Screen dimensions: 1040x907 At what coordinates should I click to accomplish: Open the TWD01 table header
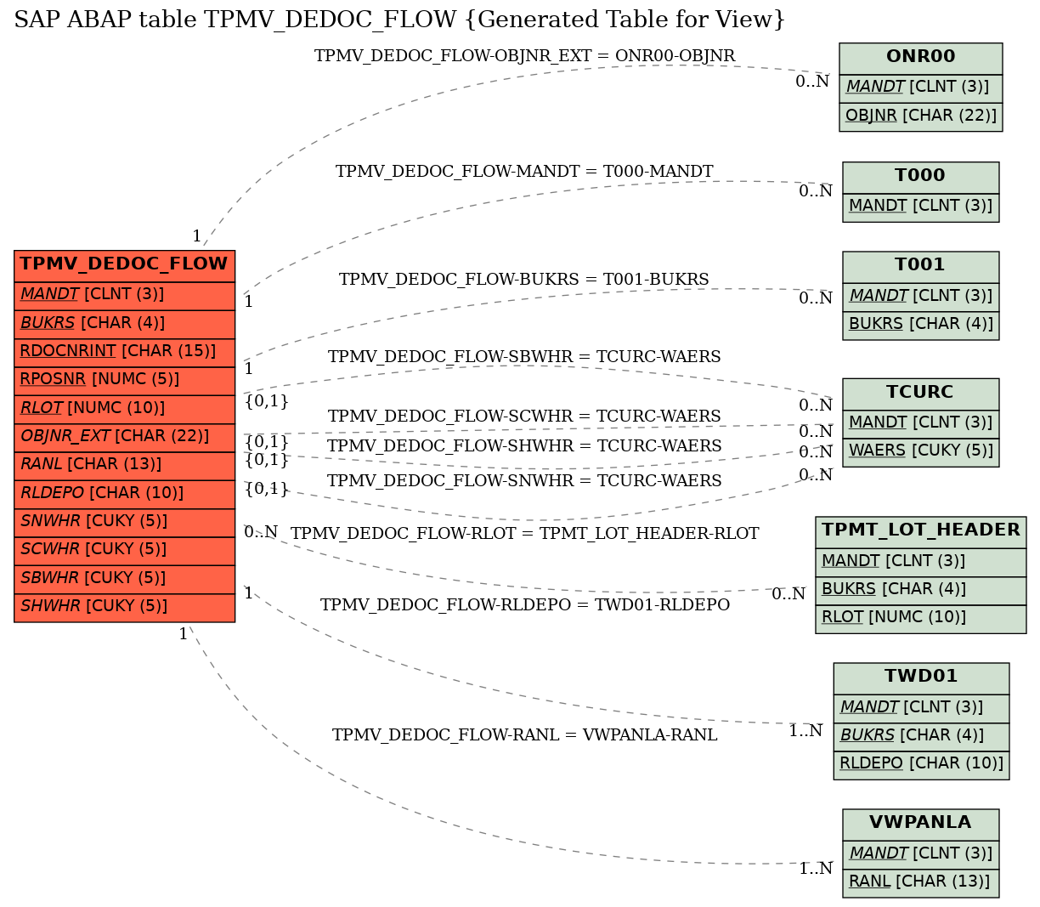pos(921,677)
